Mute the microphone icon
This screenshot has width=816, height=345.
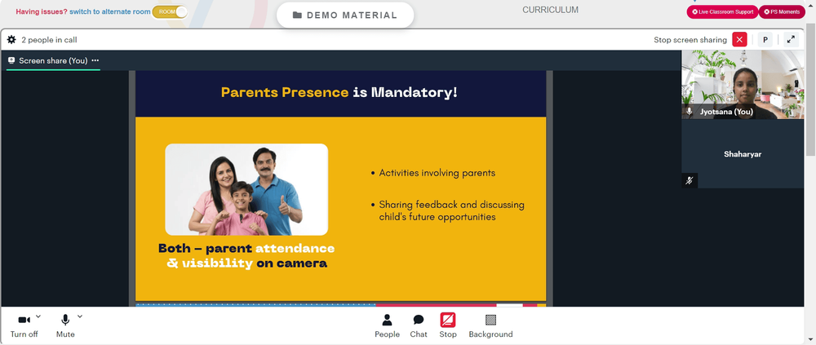click(65, 320)
